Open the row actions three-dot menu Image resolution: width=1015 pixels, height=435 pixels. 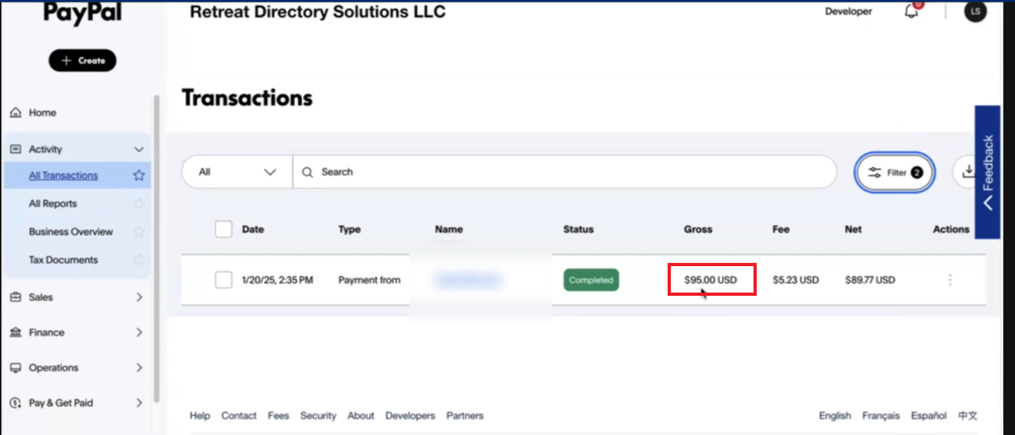click(950, 280)
